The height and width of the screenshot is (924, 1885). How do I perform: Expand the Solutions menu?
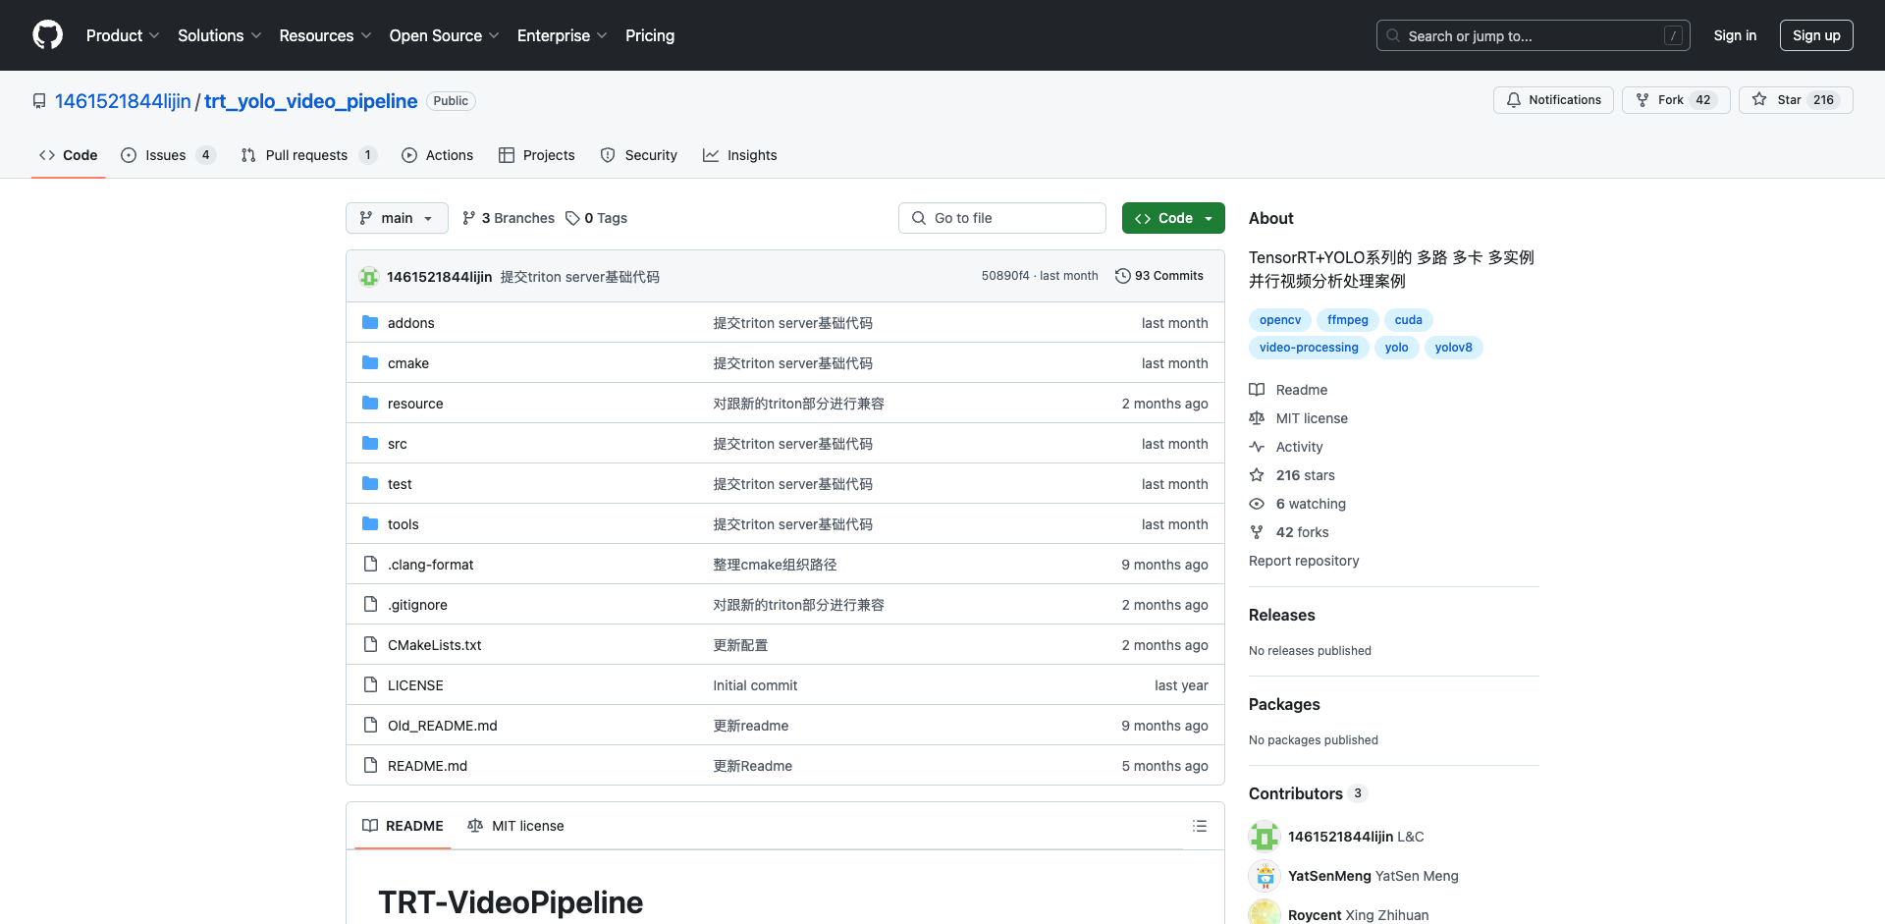point(219,35)
